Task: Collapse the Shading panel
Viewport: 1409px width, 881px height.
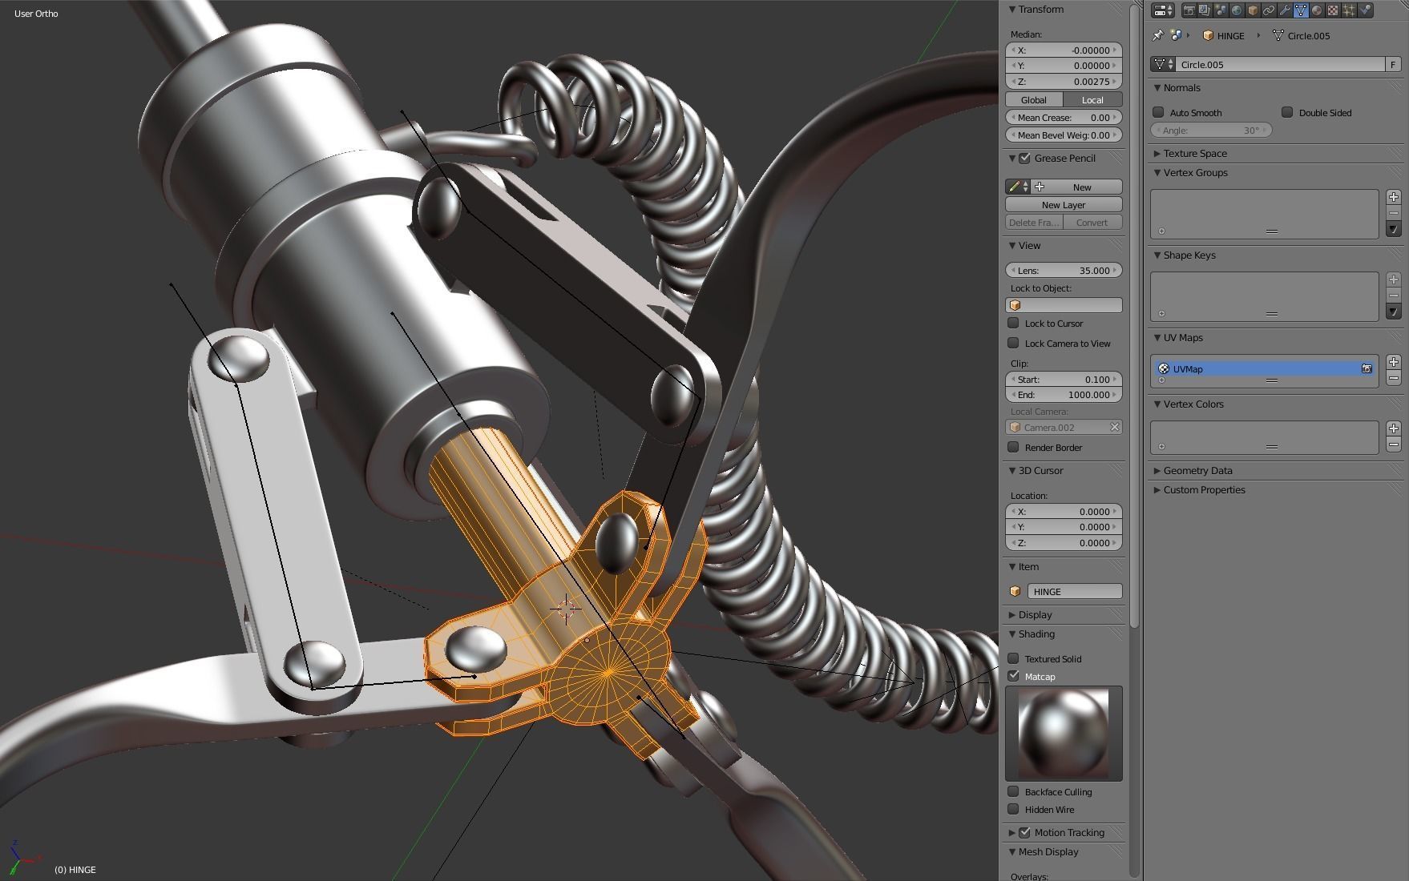Action: click(1012, 634)
